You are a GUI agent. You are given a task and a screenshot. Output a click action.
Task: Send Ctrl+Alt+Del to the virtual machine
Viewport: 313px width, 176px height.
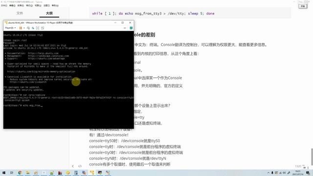point(28,28)
